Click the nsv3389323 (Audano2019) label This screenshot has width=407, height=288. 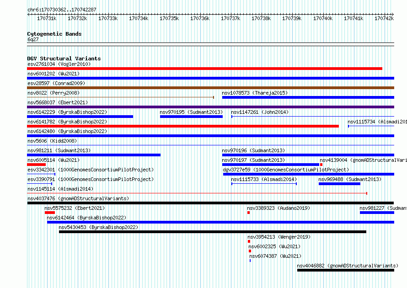(x=278, y=208)
